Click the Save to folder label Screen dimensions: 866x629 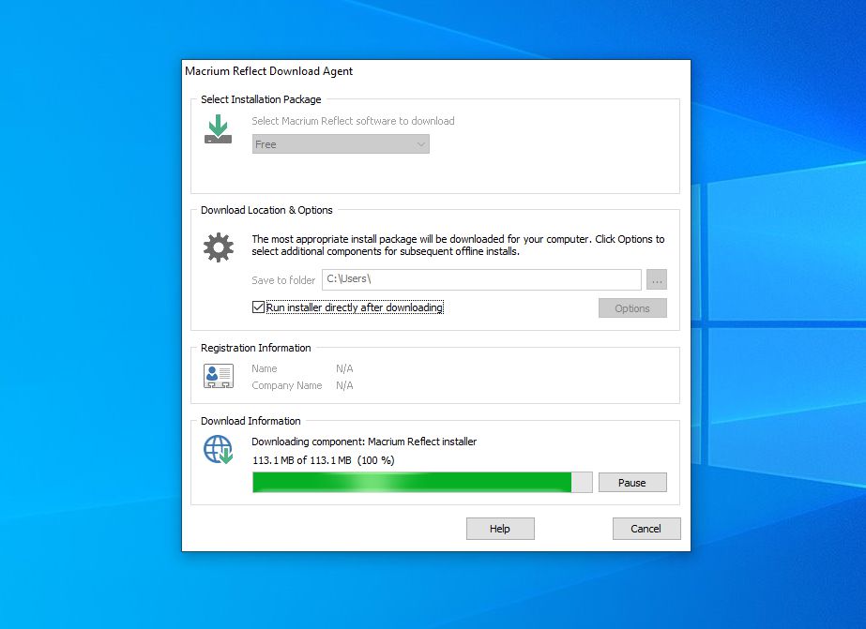pyautogui.click(x=283, y=280)
